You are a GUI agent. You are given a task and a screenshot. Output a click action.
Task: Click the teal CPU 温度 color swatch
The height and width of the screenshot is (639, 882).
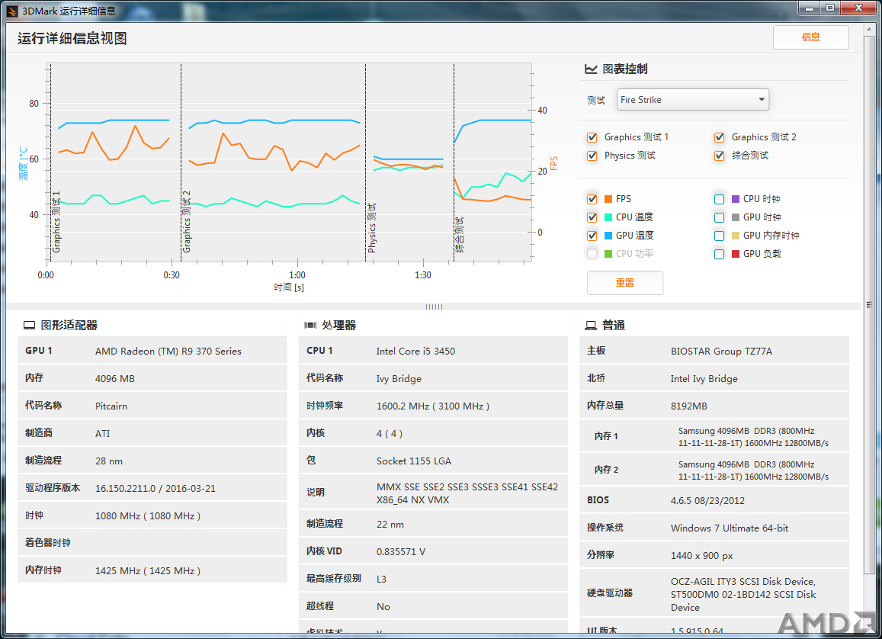[608, 217]
